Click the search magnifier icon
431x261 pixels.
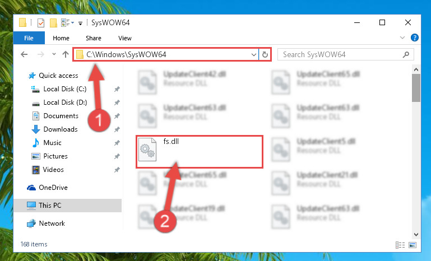(x=406, y=54)
